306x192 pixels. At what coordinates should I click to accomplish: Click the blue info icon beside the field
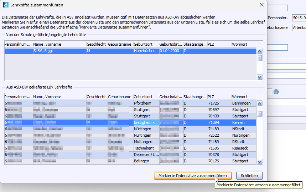coord(276,92)
